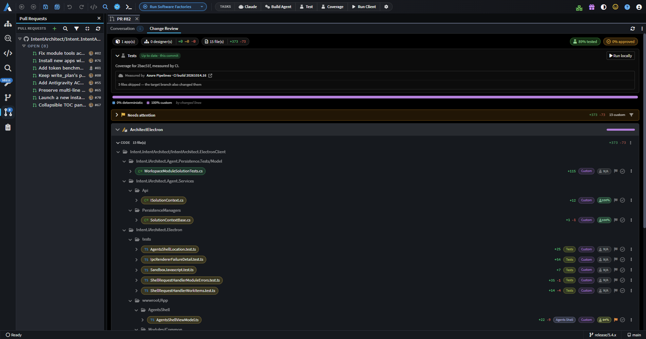Toggle the flag on SolutionContextBase.cs
Screen dimensions: 646x339
[x=616, y=220]
